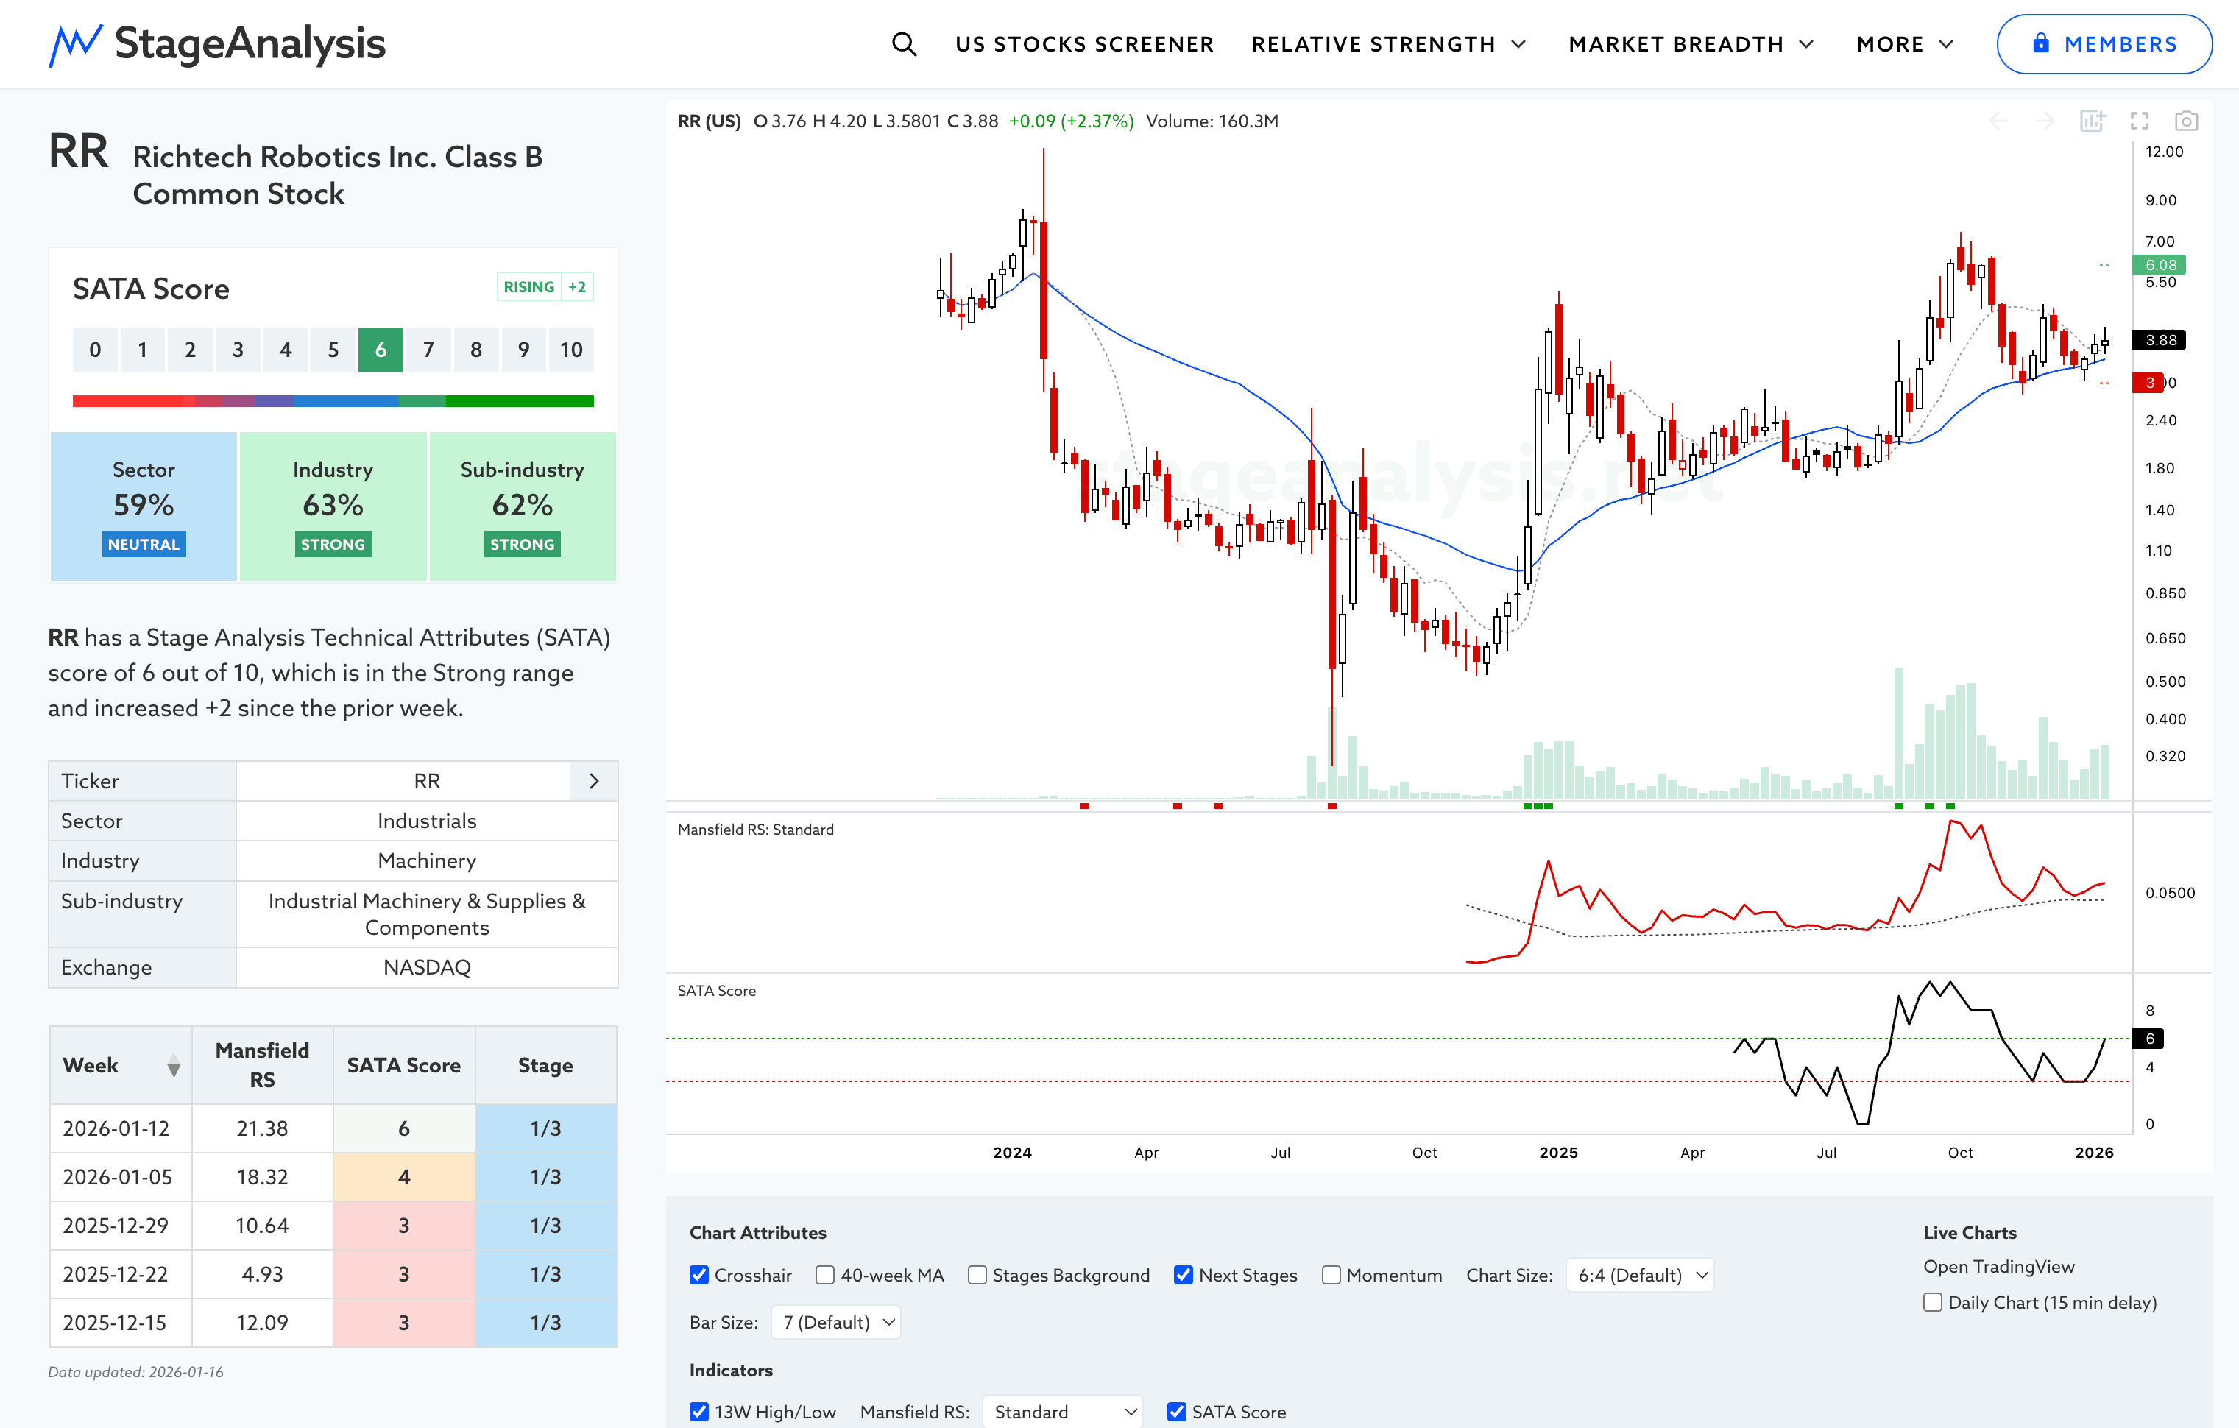Enable the 40-week MA checkbox
The image size is (2239, 1428).
(825, 1275)
